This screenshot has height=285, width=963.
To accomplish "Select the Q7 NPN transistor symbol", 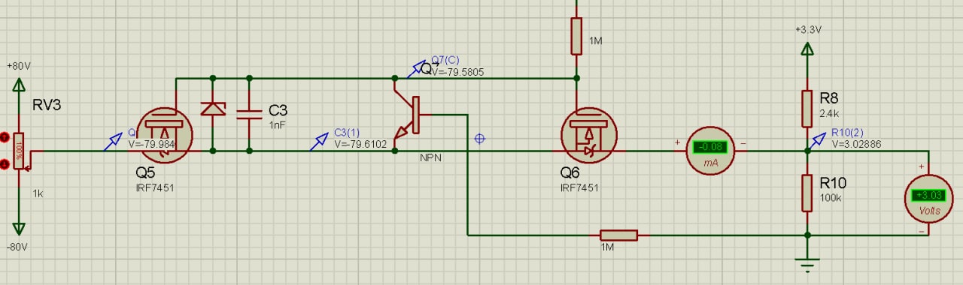I will [x=407, y=114].
